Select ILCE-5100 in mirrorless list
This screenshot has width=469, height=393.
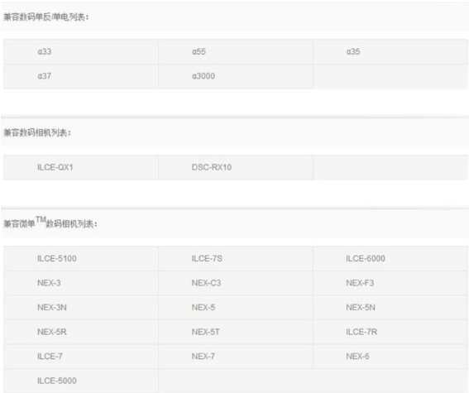pos(81,259)
